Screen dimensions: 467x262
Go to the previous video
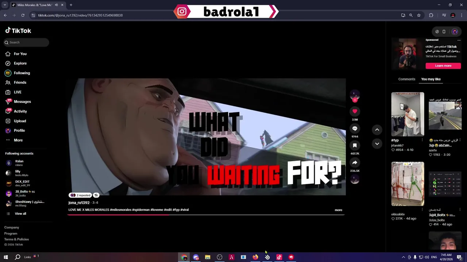click(x=377, y=130)
